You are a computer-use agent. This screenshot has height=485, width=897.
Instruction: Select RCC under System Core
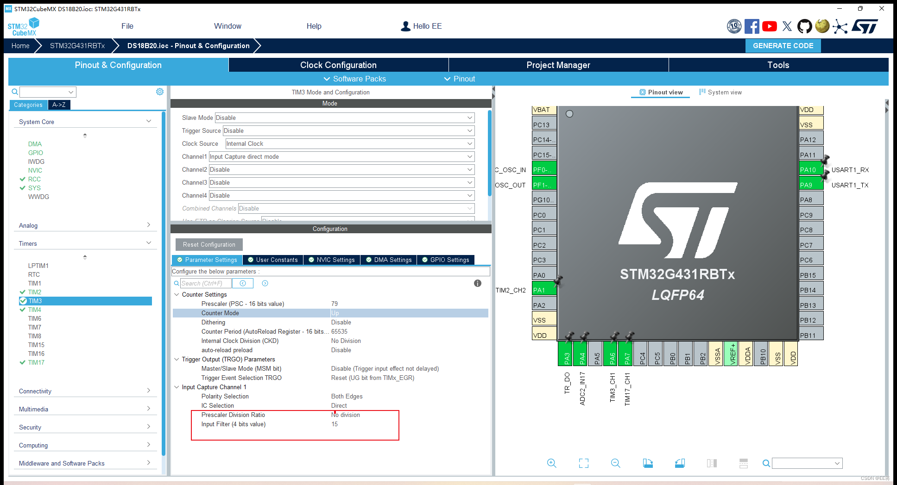coord(34,179)
